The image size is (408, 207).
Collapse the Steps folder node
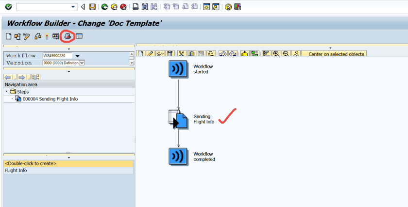[6, 92]
